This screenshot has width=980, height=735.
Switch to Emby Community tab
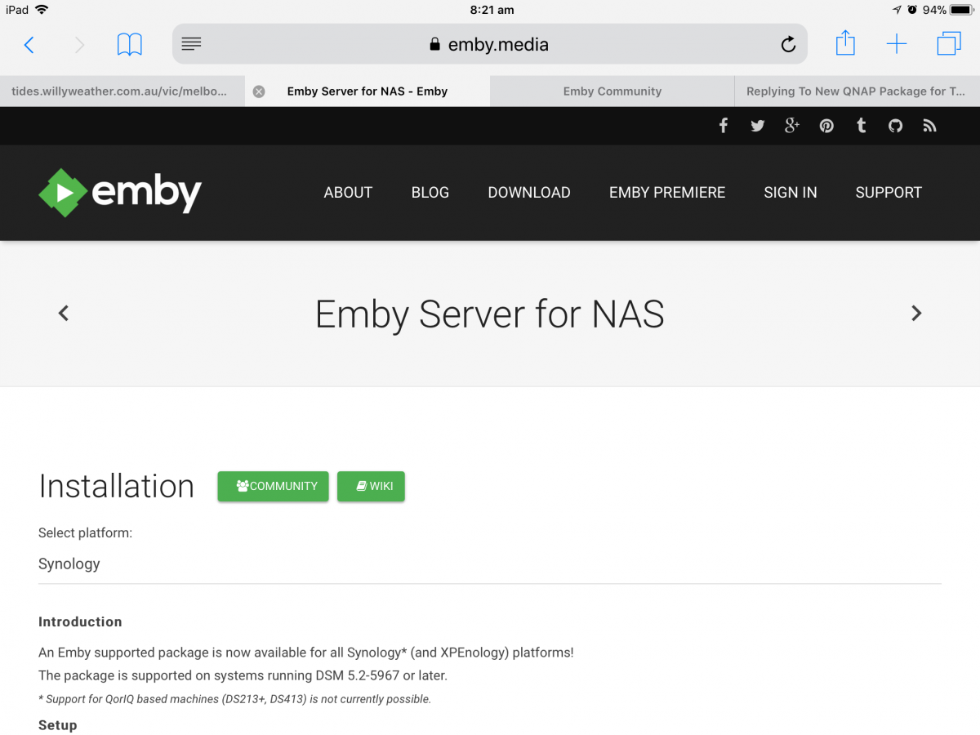[612, 91]
